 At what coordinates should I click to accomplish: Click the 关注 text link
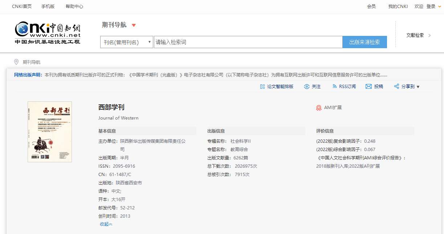(x=316, y=87)
